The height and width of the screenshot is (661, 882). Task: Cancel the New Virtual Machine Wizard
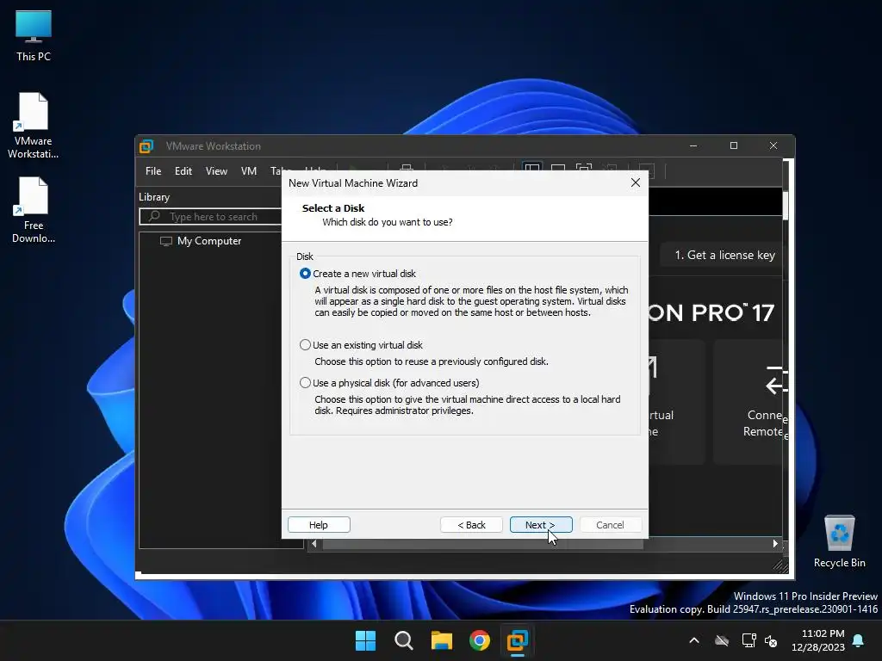pos(610,524)
